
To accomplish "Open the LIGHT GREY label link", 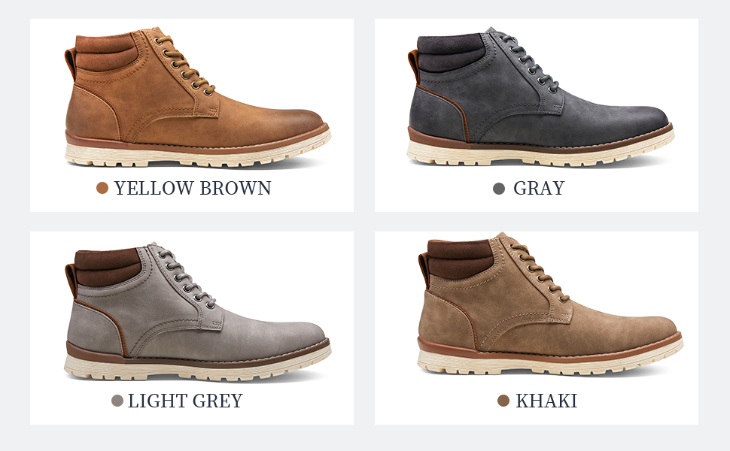I will (x=185, y=401).
